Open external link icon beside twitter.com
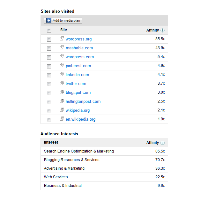The image size is (208, 199). pyautogui.click(x=62, y=83)
